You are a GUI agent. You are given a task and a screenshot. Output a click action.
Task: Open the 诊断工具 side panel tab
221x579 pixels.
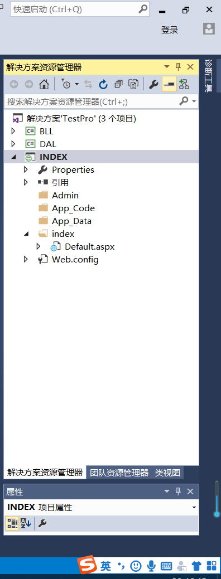point(209,75)
